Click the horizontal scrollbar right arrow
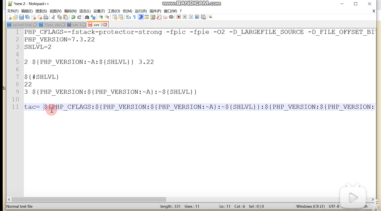This screenshot has width=381, height=211. coord(373,199)
